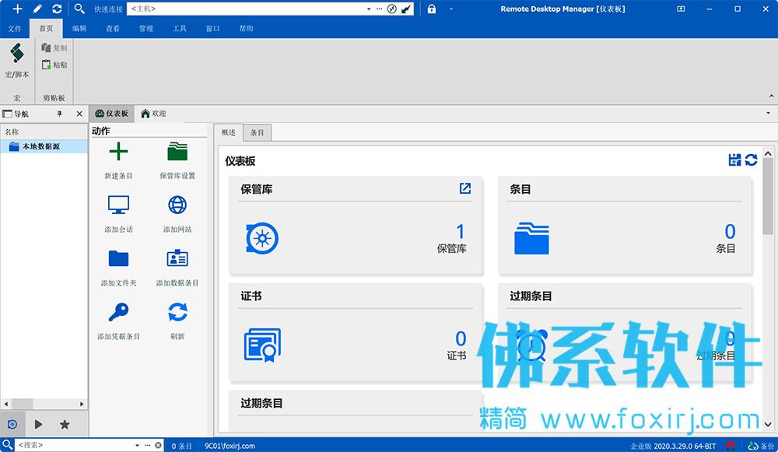This screenshot has width=778, height=452.
Task: Click the certificate icon in 证书 card
Action: point(262,345)
